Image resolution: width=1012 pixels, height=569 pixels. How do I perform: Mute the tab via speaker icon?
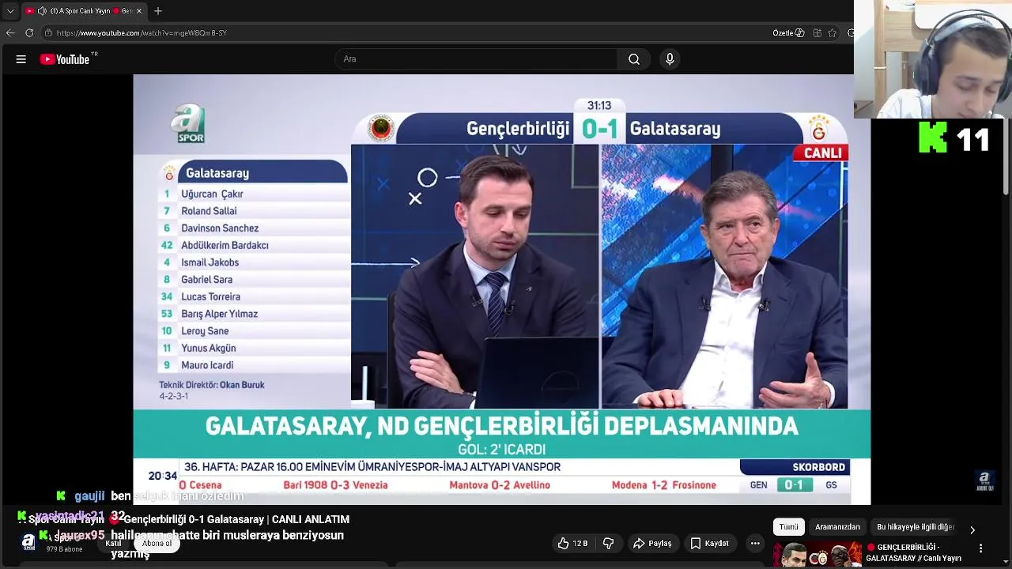click(x=42, y=11)
